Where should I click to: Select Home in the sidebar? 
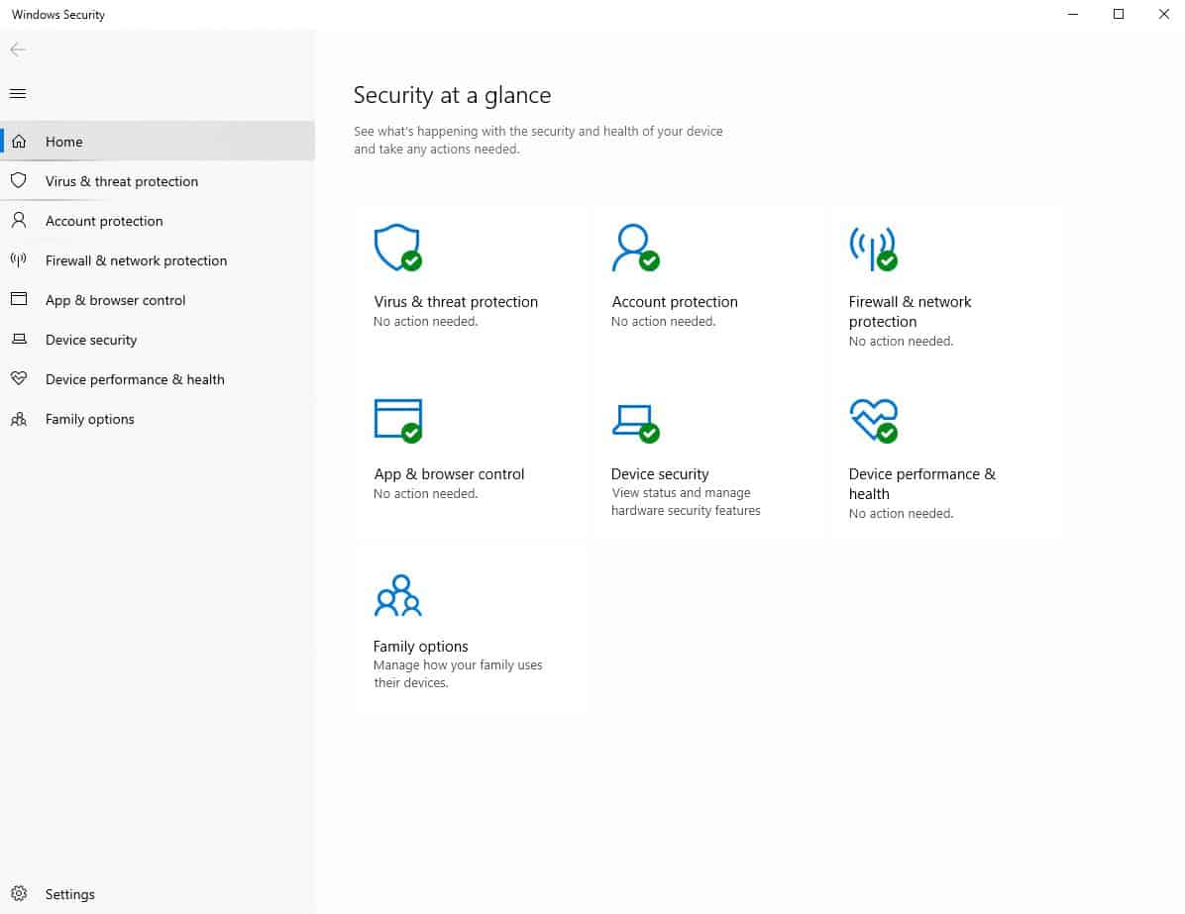click(x=158, y=142)
